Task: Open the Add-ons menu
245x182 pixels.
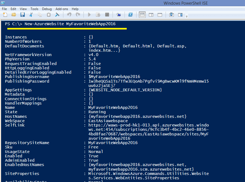Action: [x=62, y=9]
